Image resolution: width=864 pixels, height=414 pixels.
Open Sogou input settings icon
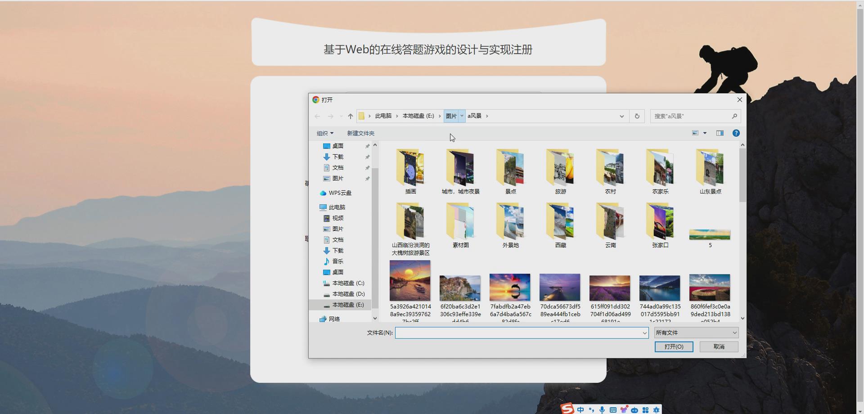coord(657,409)
